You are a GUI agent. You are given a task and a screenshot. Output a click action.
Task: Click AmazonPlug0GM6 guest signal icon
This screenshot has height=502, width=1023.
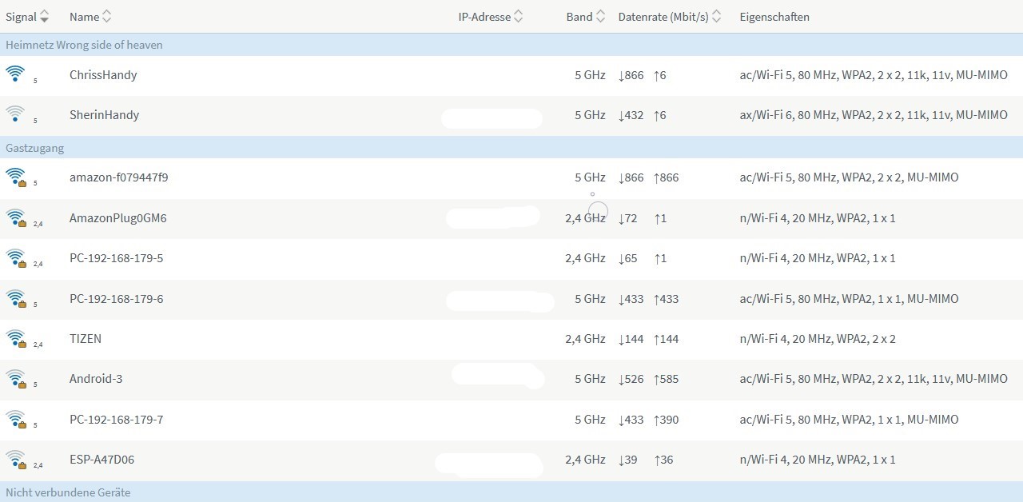point(16,218)
